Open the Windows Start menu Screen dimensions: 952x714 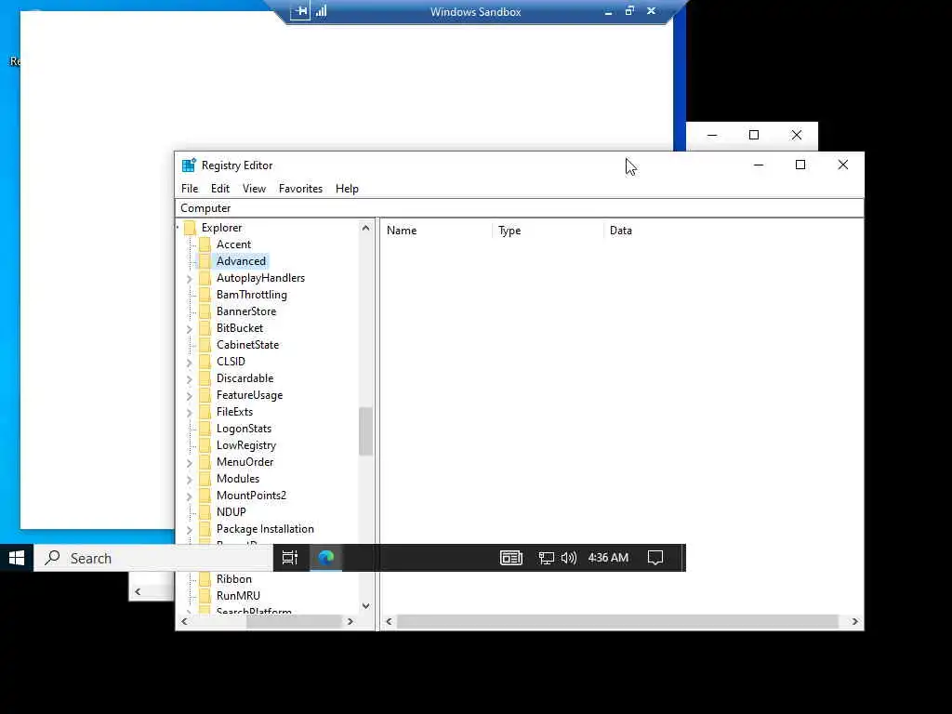[17, 558]
